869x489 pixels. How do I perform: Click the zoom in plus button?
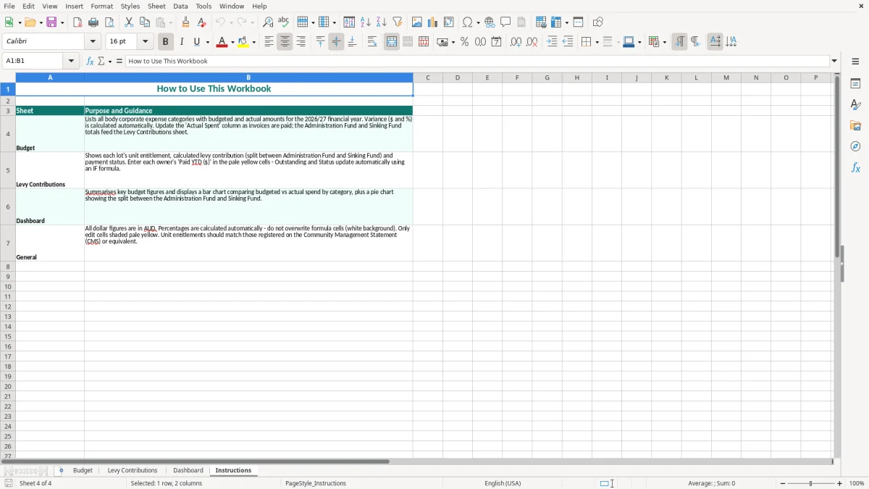840,483
